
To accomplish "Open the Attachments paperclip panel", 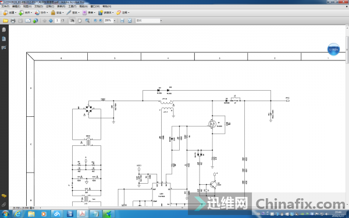I will point(4,205).
